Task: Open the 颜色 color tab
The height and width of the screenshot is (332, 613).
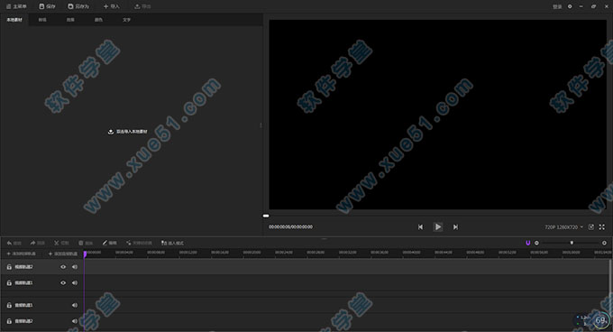Action: 98,20
